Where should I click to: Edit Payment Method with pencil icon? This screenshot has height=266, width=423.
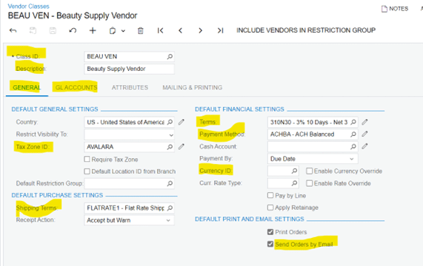(364, 134)
